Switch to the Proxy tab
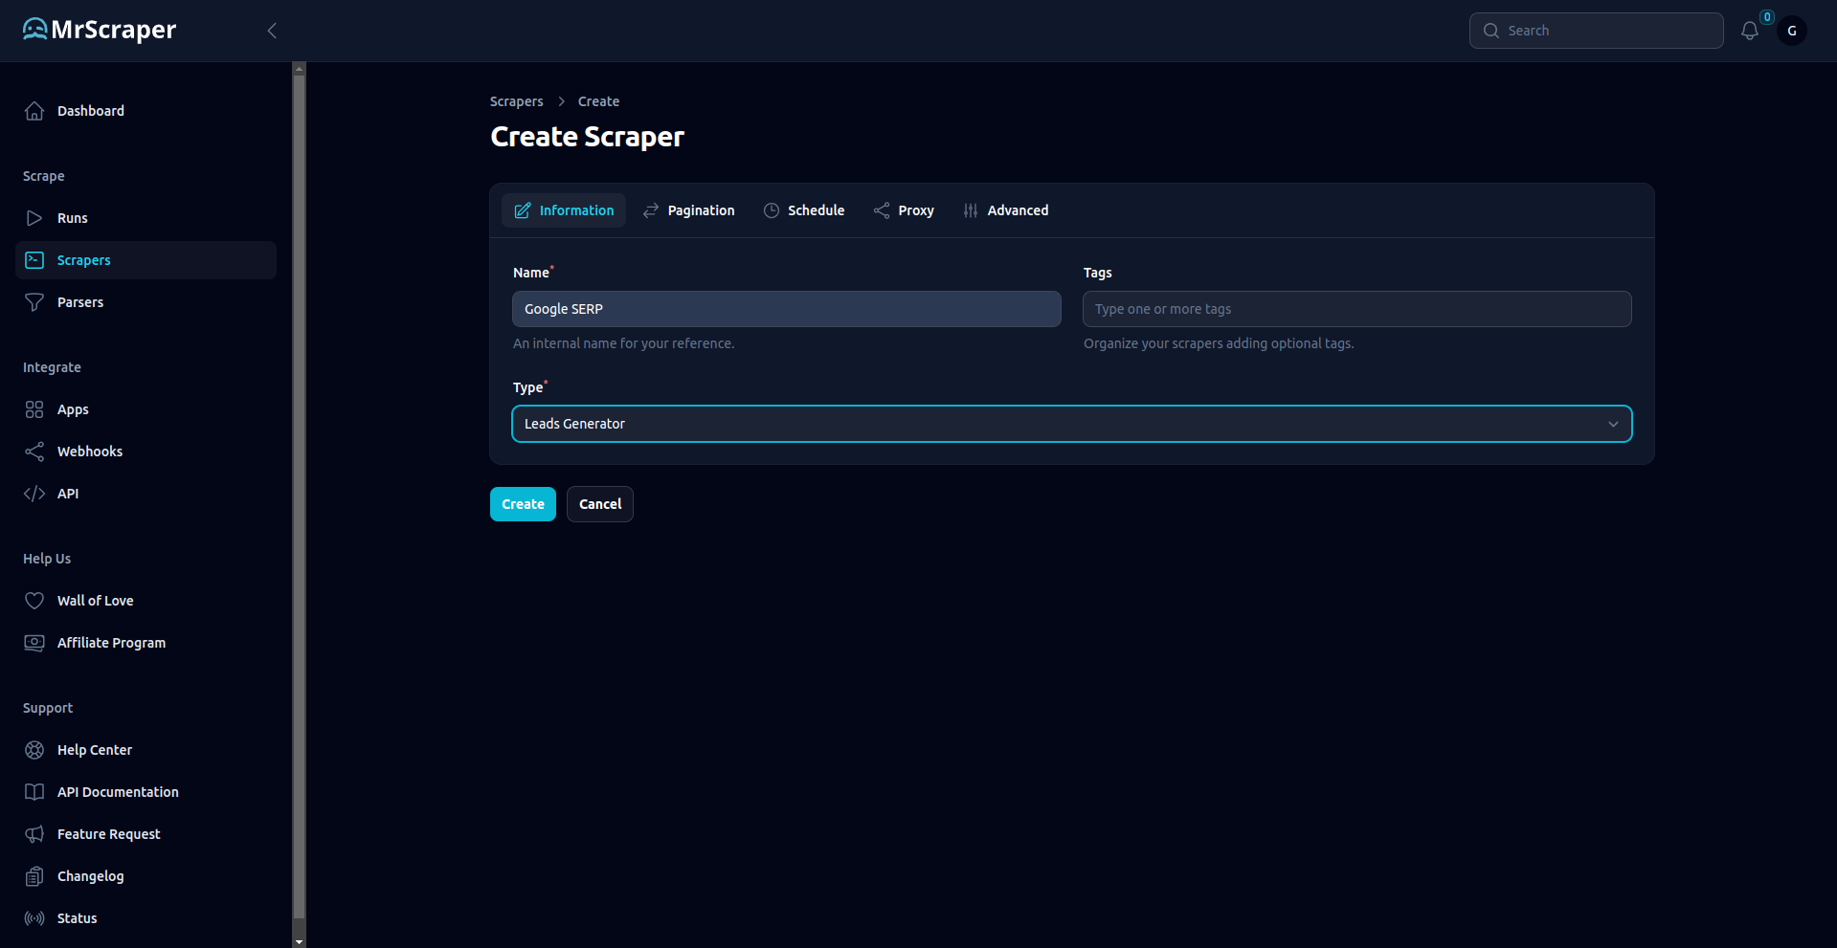This screenshot has width=1837, height=948. coord(904,210)
